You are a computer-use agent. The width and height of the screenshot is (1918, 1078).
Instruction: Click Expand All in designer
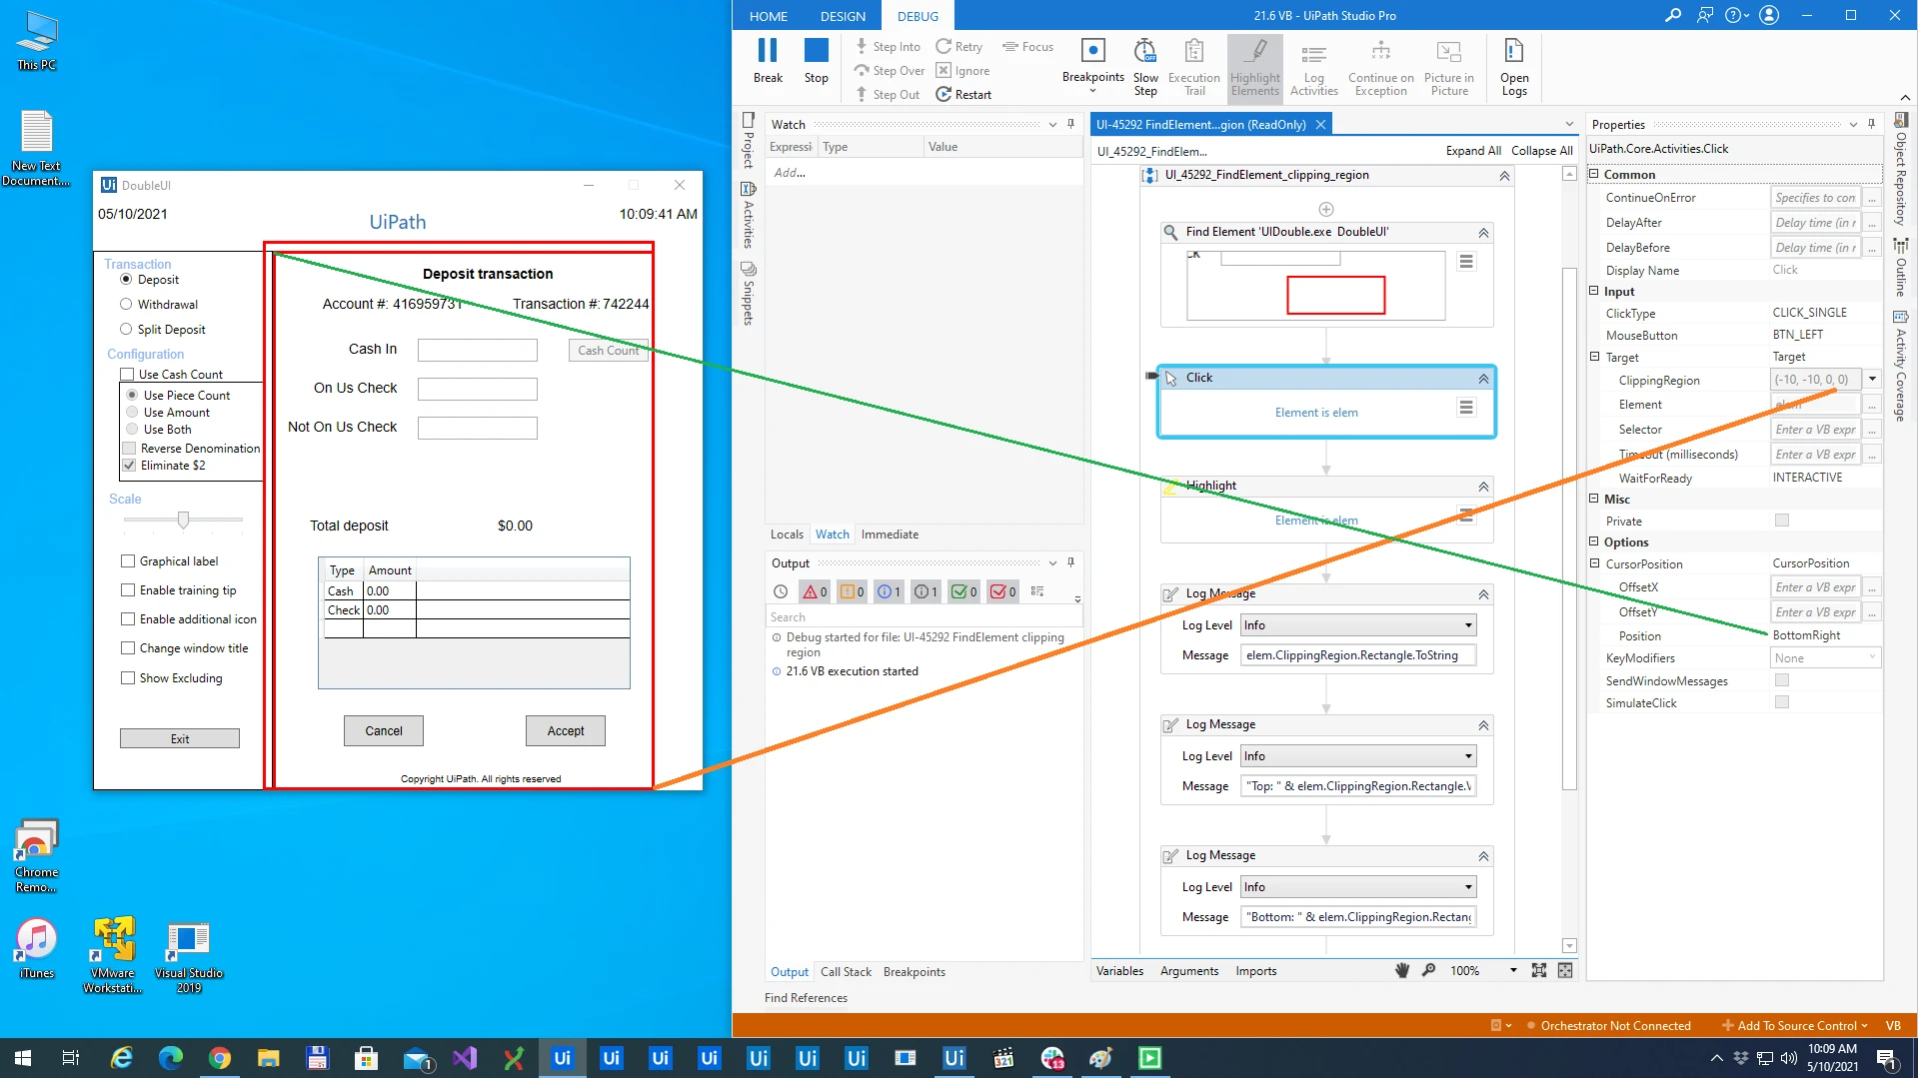click(x=1473, y=151)
